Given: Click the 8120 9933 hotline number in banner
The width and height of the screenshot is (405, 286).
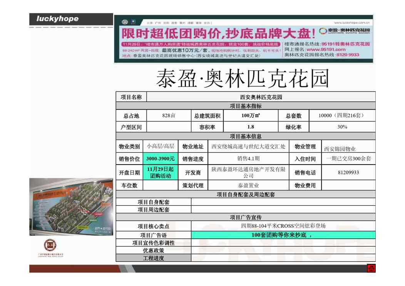Looking at the screenshot, I should coord(347,55).
